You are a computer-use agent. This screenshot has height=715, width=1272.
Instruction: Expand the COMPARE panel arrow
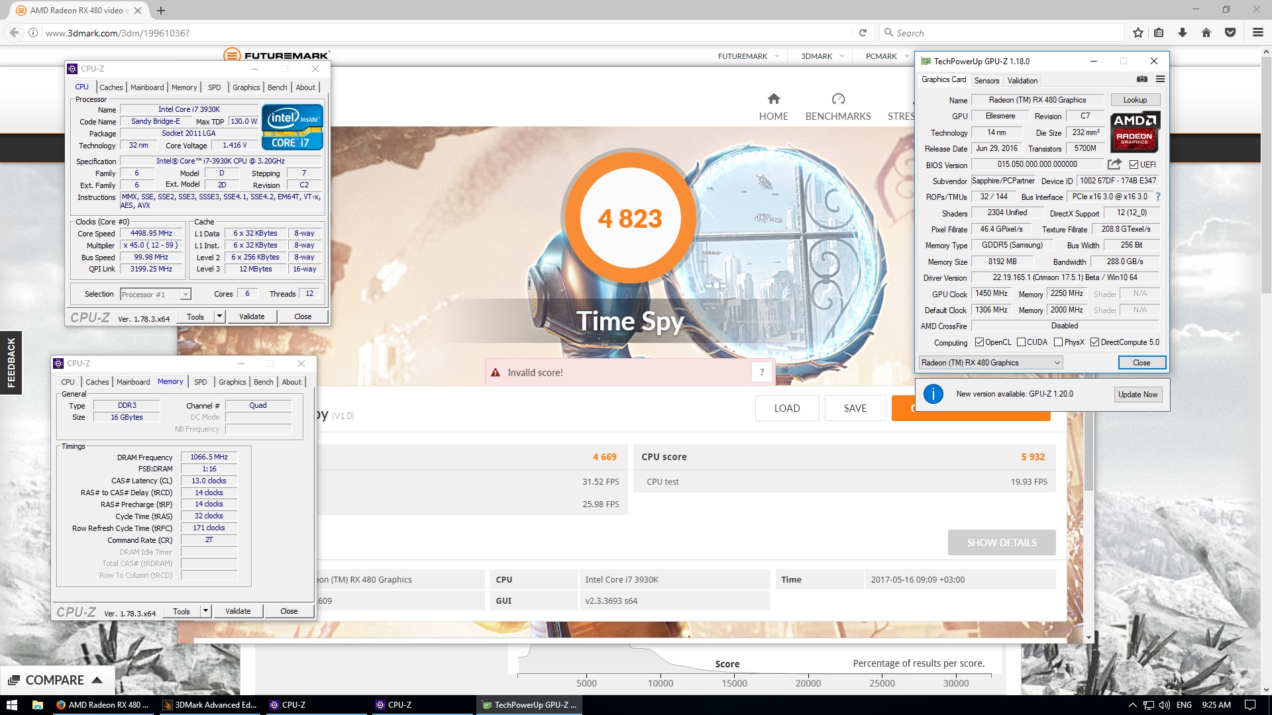pos(97,680)
